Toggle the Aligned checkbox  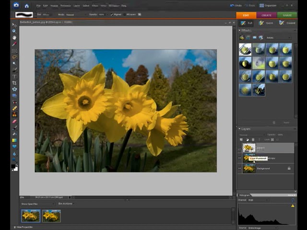click(112, 14)
